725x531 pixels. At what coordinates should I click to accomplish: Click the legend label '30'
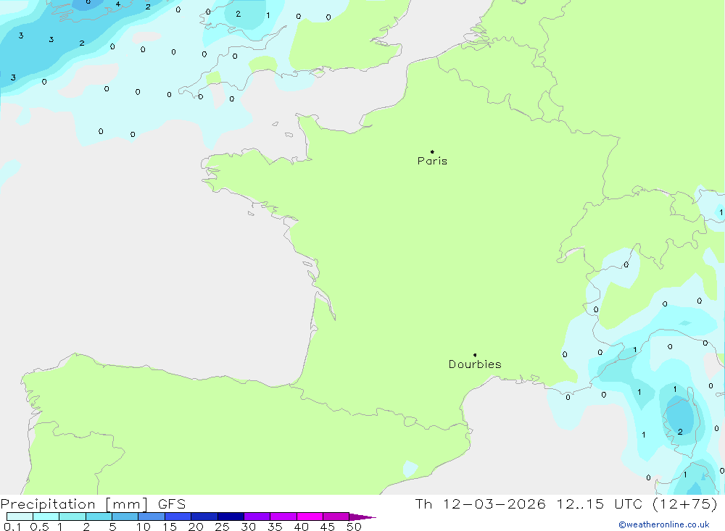(x=248, y=527)
